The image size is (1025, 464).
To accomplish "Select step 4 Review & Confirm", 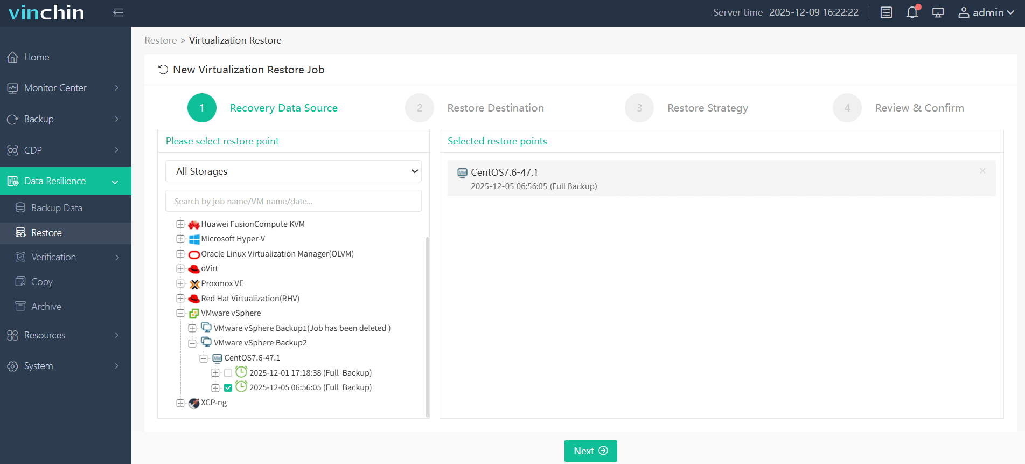I will (898, 108).
